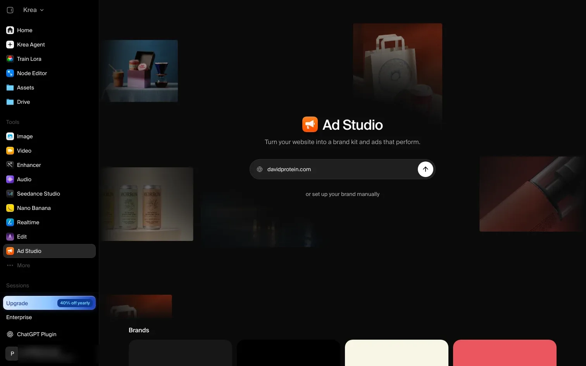Open the red brand card
The height and width of the screenshot is (366, 586).
tap(505, 353)
